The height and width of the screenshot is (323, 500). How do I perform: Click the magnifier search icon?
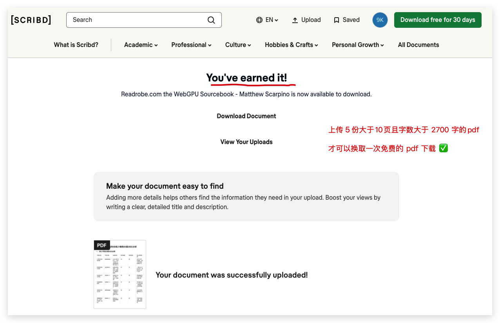pos(211,20)
